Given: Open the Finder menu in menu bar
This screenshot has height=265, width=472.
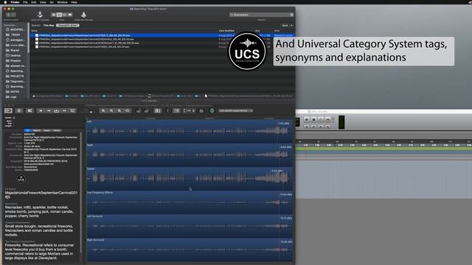Looking at the screenshot, I should [x=15, y=2].
